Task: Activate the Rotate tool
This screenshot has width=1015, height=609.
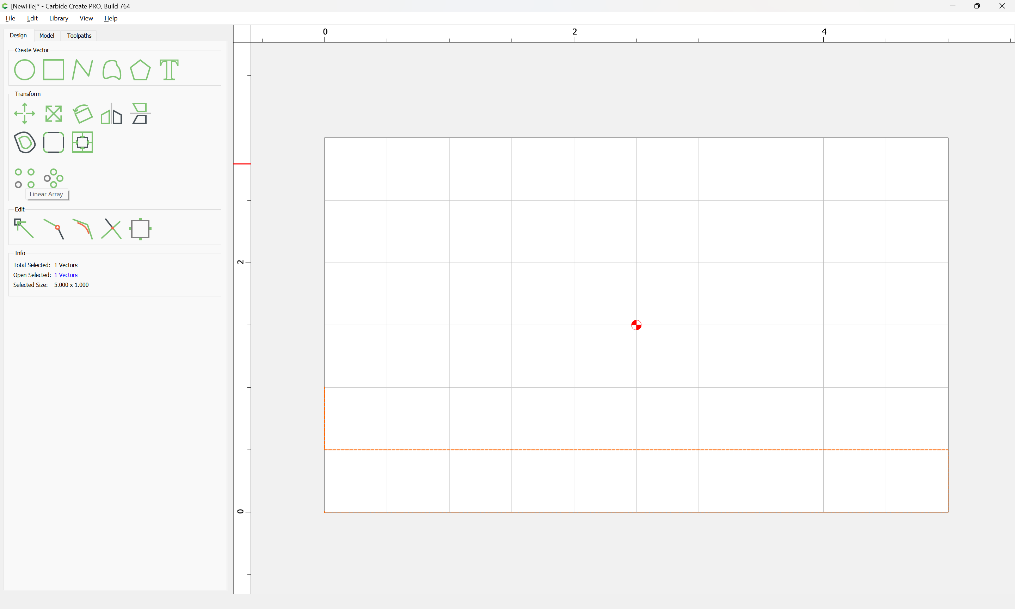Action: pos(82,114)
